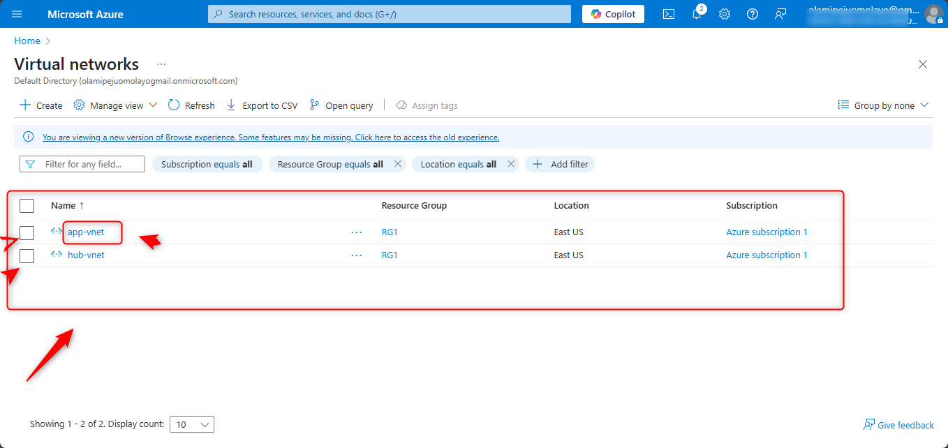
Task: Click the top bar feedback icon
Action: 780,14
